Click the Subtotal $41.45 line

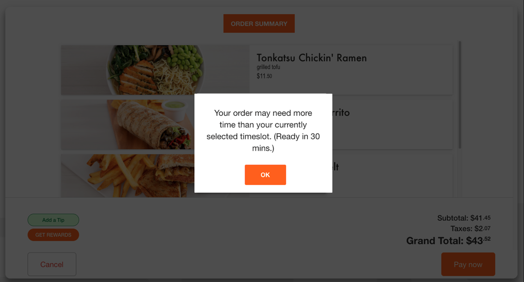(464, 218)
